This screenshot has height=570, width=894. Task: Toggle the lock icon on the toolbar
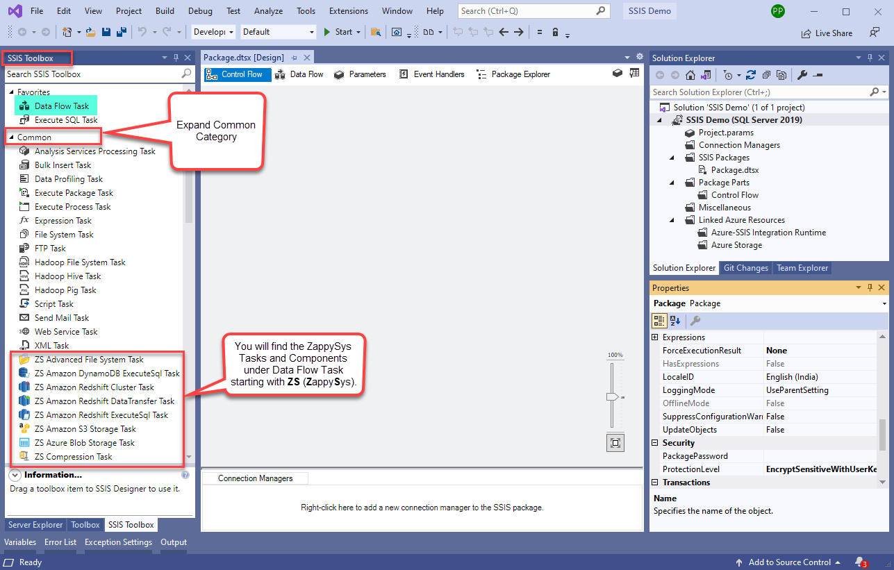(x=554, y=32)
